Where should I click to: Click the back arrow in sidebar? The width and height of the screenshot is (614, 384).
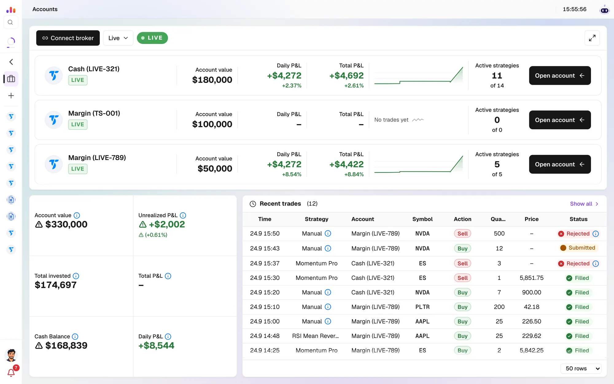pos(11,62)
